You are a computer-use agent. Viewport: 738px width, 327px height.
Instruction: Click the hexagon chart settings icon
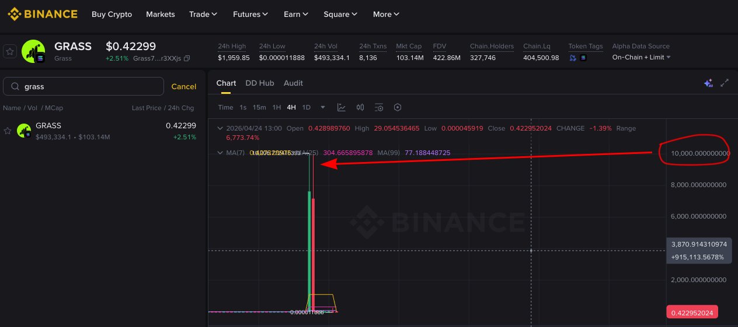click(x=398, y=107)
